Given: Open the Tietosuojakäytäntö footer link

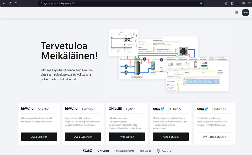Looking at the screenshot, I should point(124,151).
